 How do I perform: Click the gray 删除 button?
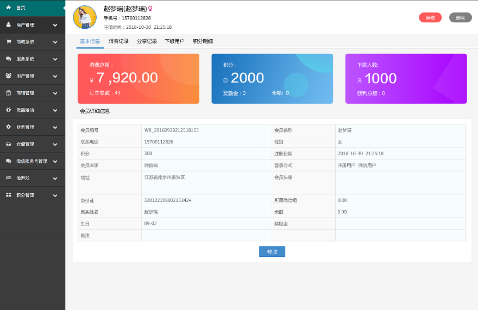coord(460,17)
